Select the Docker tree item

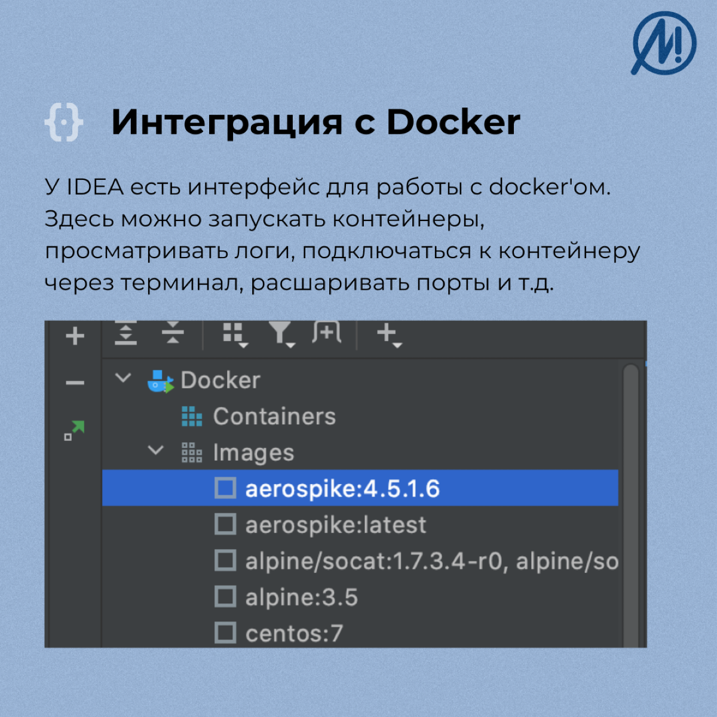pos(220,381)
